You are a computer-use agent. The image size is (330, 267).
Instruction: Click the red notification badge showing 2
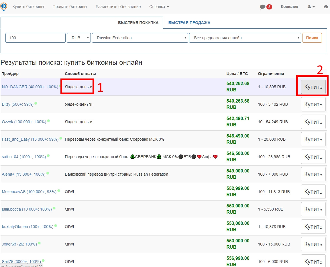[269, 7]
